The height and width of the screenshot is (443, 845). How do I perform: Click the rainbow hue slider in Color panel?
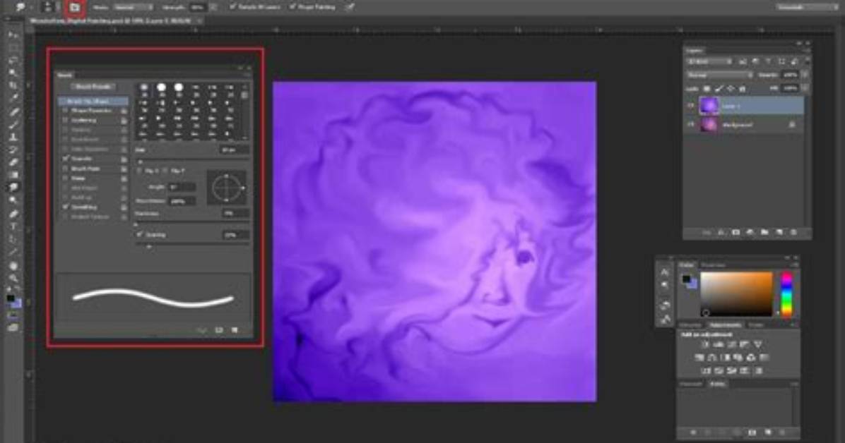point(787,294)
